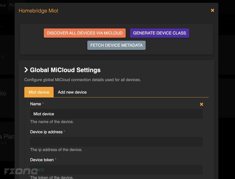Image resolution: width=235 pixels, height=179 pixels.
Task: Click the 'Configure global MiCloud connection' description
Action: [82, 80]
